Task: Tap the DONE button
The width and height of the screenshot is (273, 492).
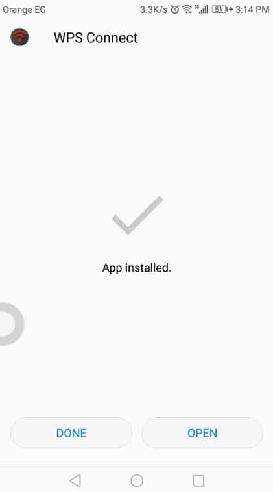Action: (71, 433)
